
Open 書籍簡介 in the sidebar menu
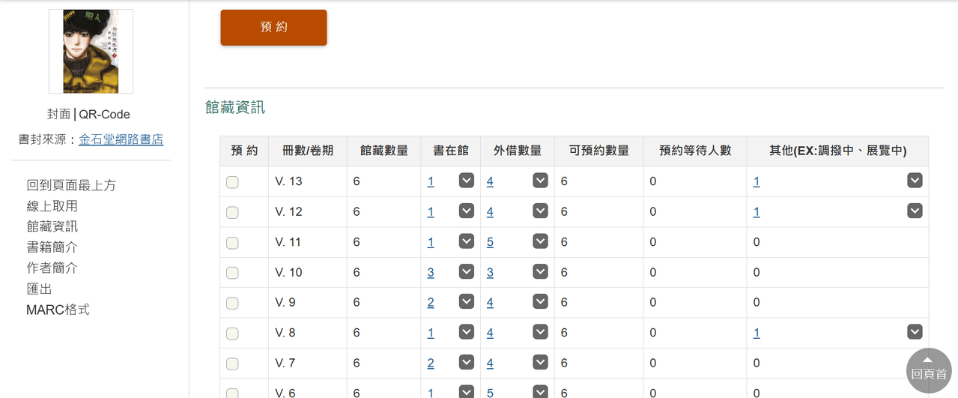52,247
